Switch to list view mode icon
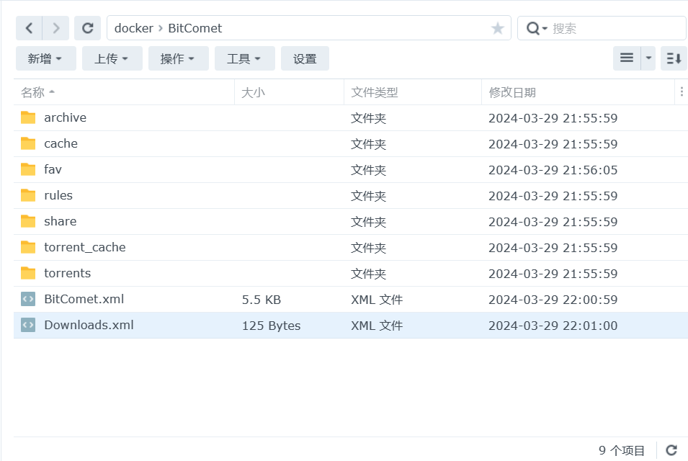688x461 pixels. coord(627,58)
